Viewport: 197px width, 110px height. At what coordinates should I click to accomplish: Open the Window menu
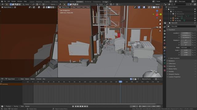(20, 2)
